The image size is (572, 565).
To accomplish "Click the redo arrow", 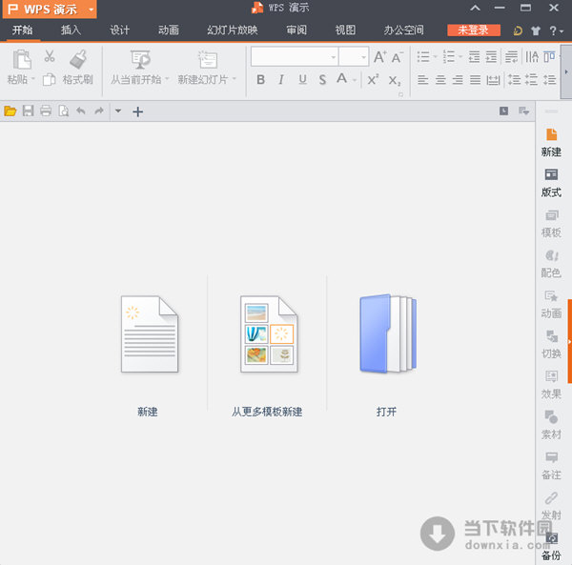I will point(99,111).
